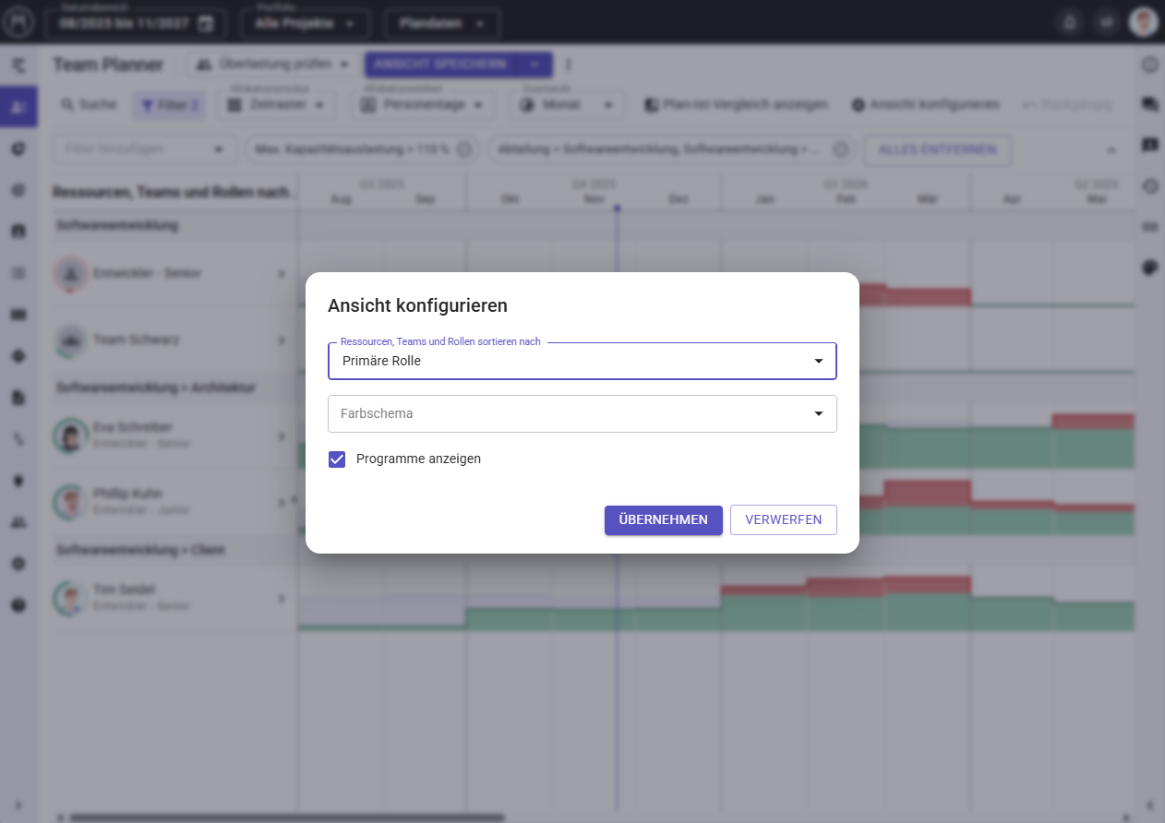
Task: Click the notification bell icon
Action: 1070,23
